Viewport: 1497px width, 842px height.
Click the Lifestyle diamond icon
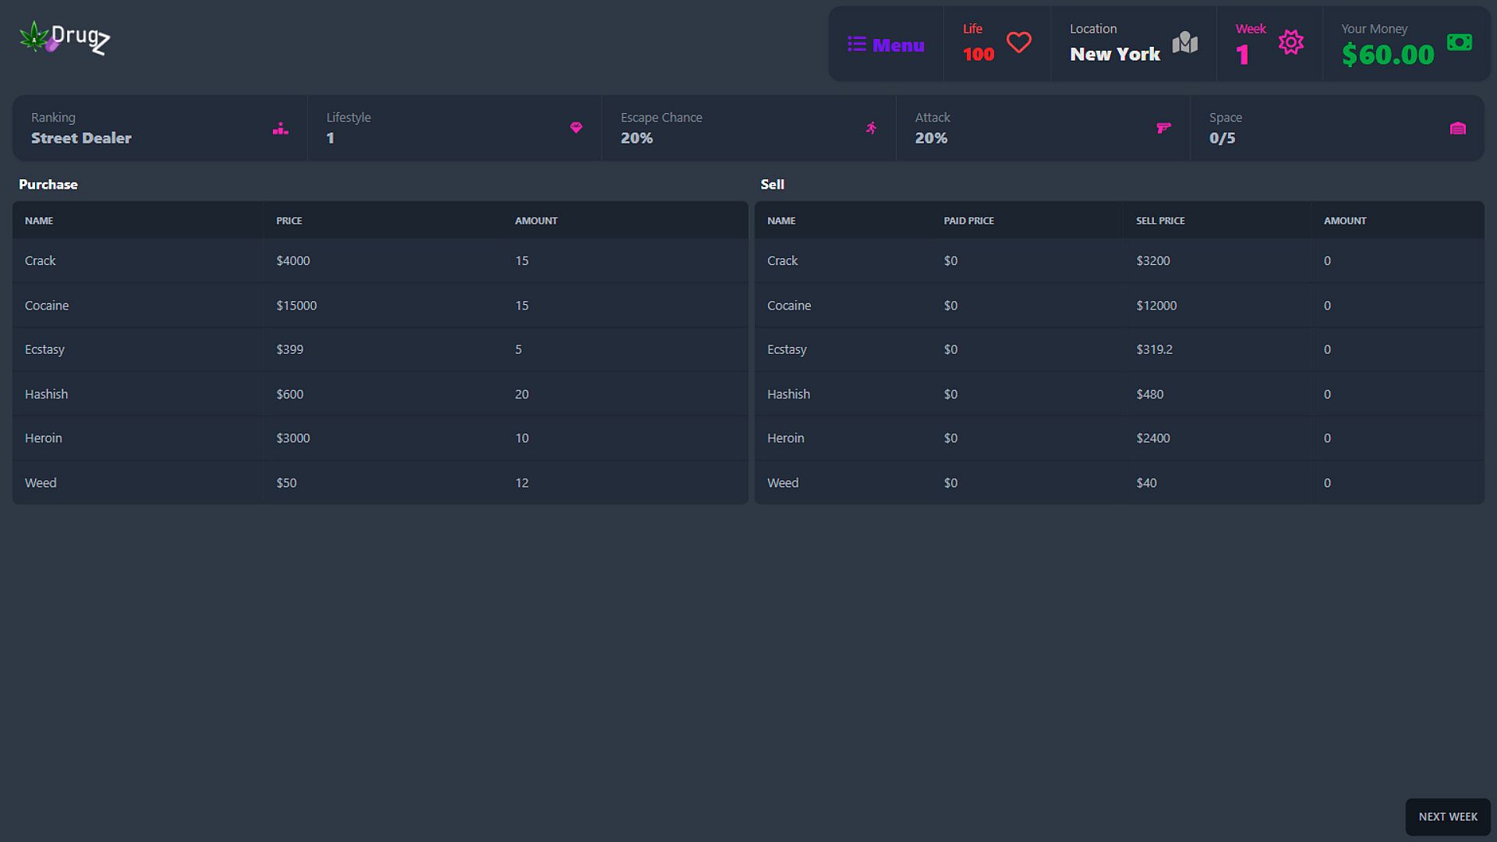575,128
